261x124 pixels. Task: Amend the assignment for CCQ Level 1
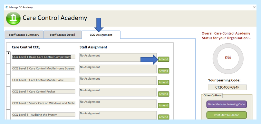click(x=163, y=59)
